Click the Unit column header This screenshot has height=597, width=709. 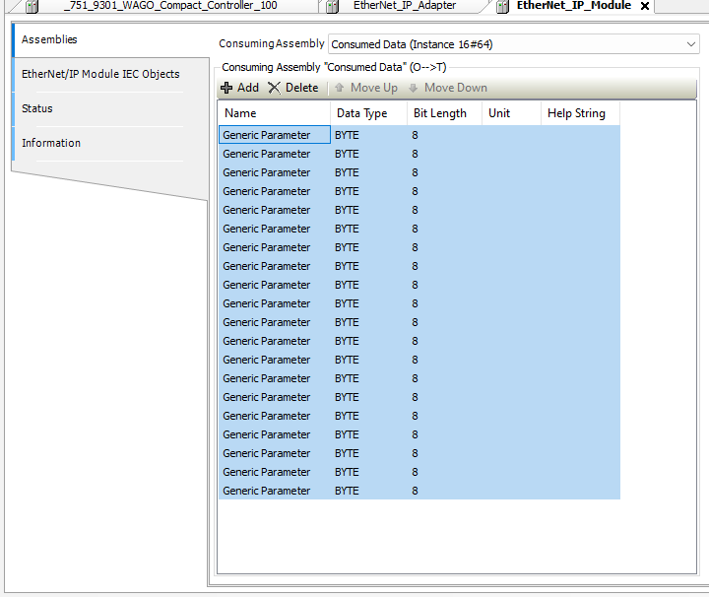click(511, 113)
